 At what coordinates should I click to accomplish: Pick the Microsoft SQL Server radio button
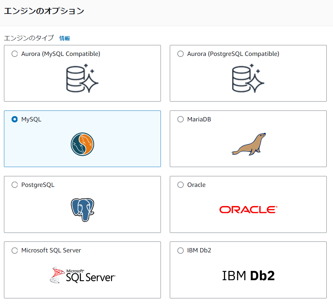click(15, 250)
